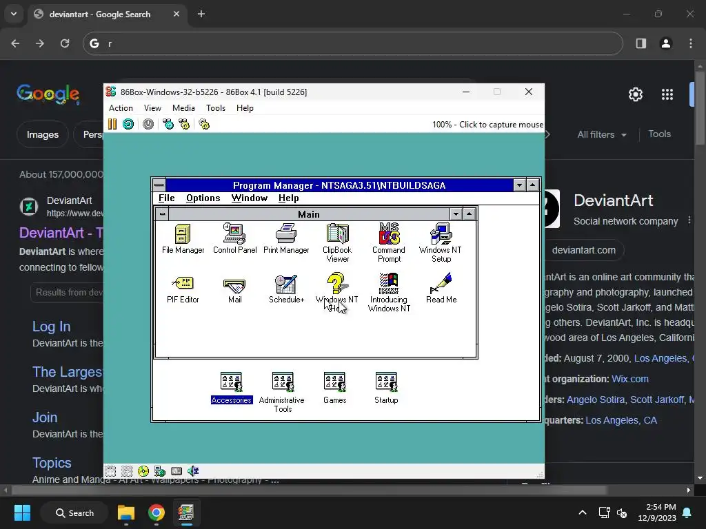Screen dimensions: 706x529
Task: Open Chrome tab search dropdown arrow
Action: (14, 14)
